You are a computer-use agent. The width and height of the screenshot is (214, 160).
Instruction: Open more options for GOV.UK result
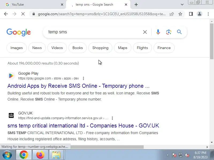point(112,118)
